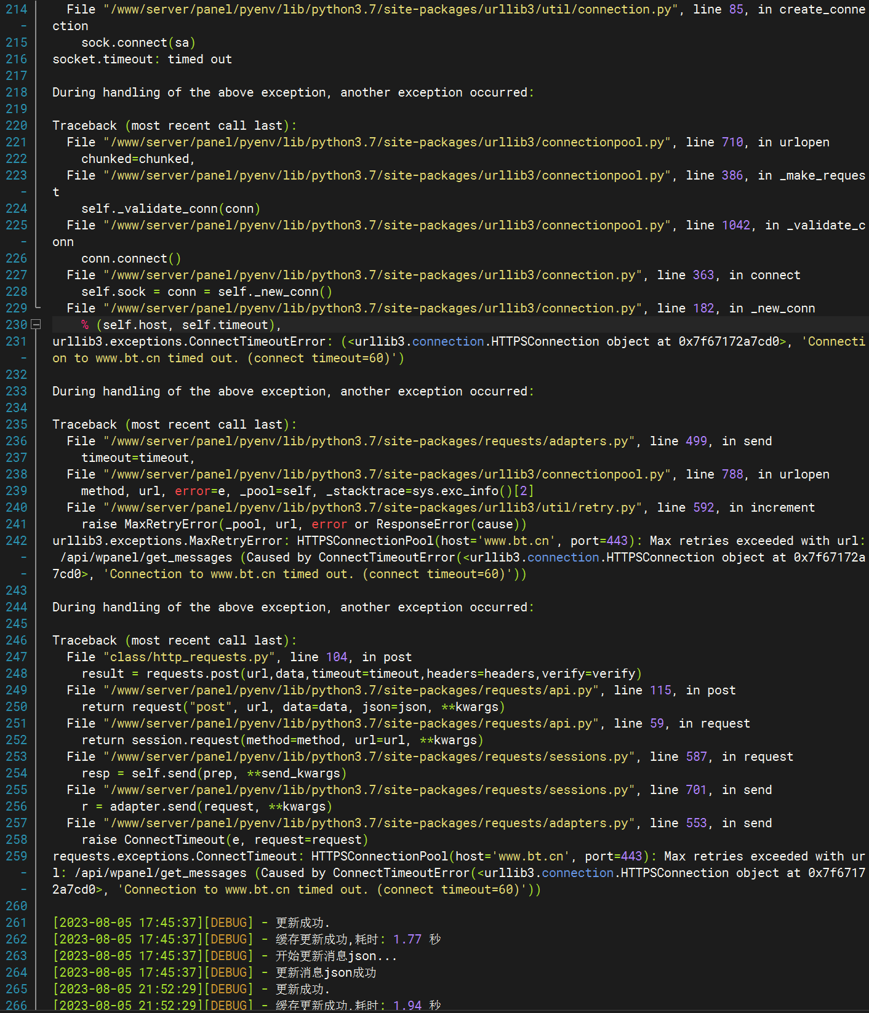Click the 'timeout=timeout,' code line
Image resolution: width=869 pixels, height=1013 pixels.
(x=138, y=458)
